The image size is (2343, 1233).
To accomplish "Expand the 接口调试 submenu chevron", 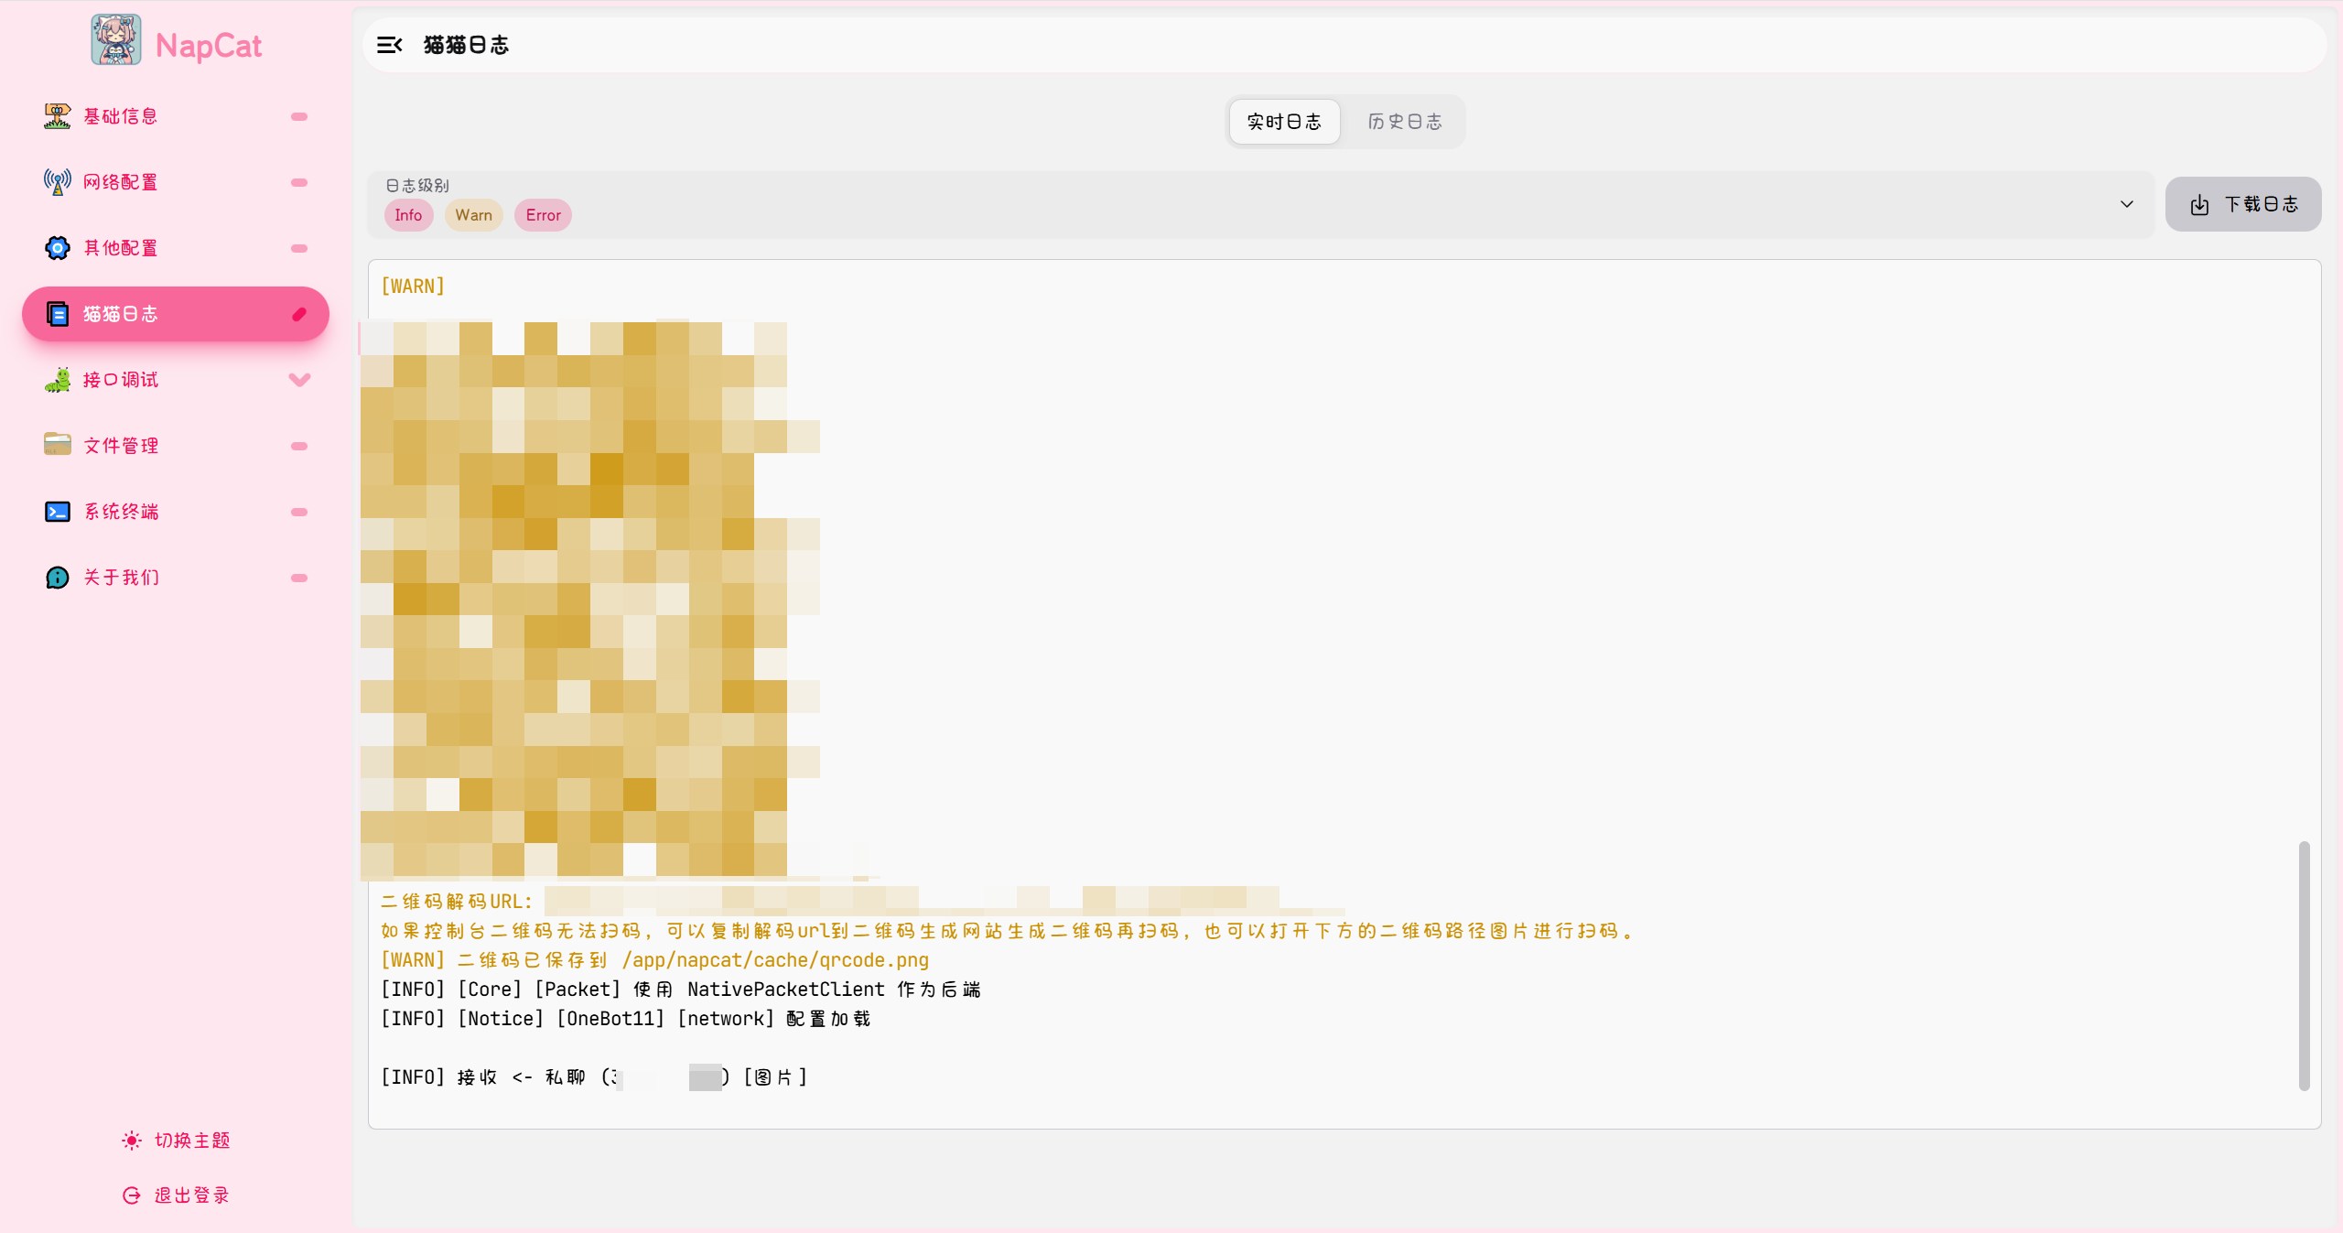I will click(299, 380).
